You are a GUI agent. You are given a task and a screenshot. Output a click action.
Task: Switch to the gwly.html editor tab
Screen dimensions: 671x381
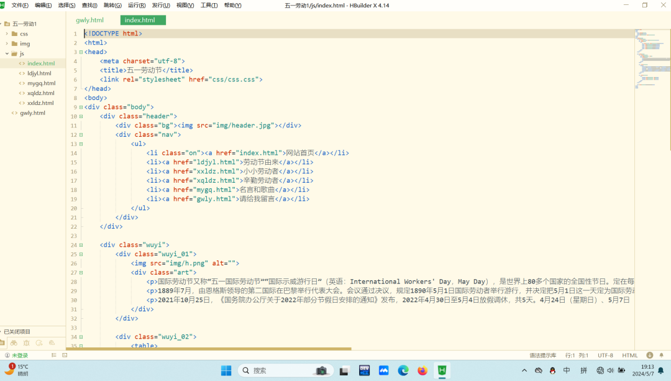click(90, 20)
